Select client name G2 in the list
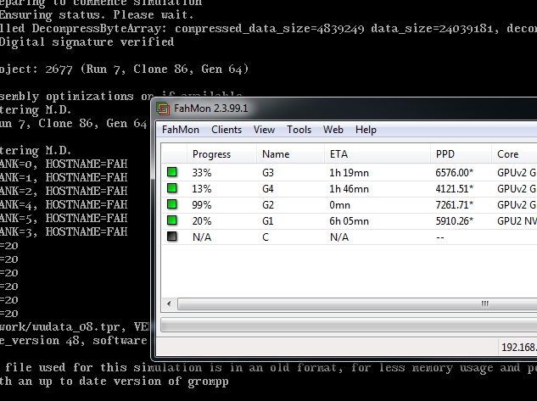Screen dimensions: 537x401 pyautogui.click(x=268, y=205)
